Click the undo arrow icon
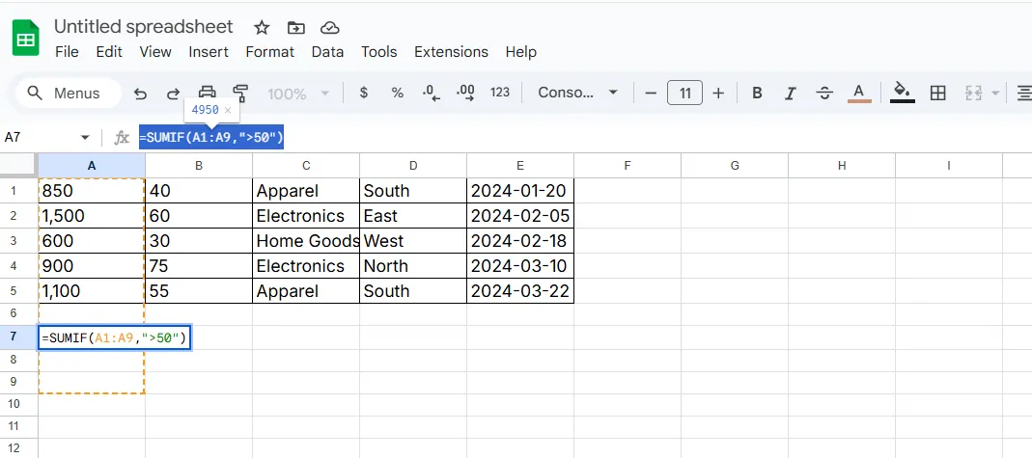The width and height of the screenshot is (1032, 458). pyautogui.click(x=141, y=94)
